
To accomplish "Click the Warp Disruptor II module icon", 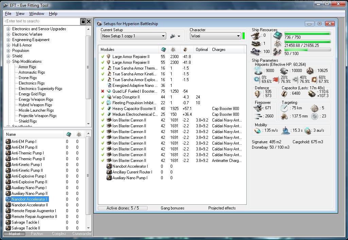I will coord(109,97).
